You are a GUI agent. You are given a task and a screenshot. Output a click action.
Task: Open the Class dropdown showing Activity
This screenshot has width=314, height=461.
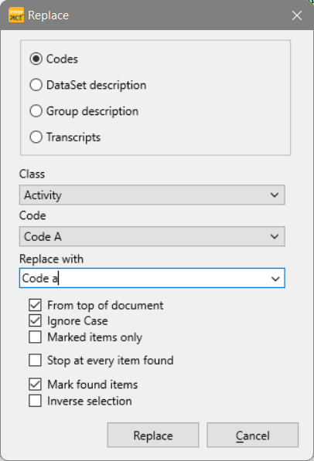coord(152,195)
